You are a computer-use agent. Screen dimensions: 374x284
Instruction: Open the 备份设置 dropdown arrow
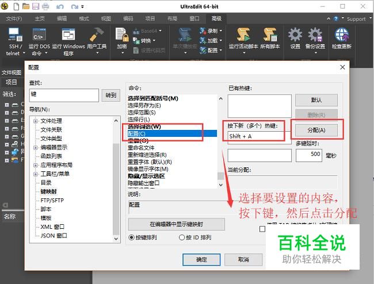pos(315,53)
